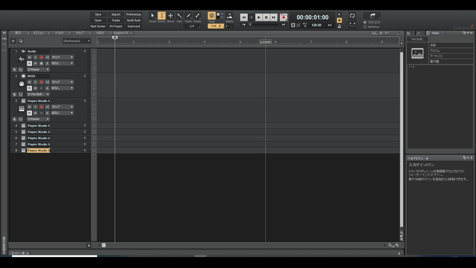Toggle Snap to grid

click(x=212, y=16)
